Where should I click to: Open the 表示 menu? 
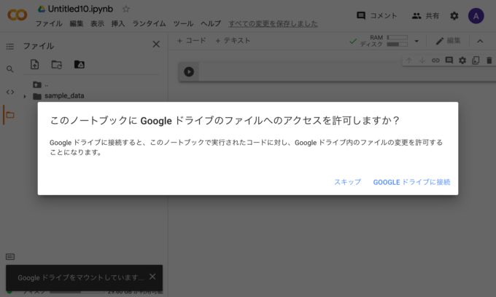tap(97, 24)
